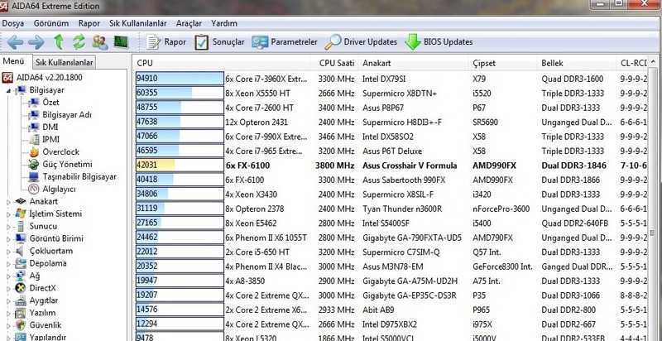662x341 pixels.
Task: Click the 4x Xeon X3430 row
Action: click(391, 195)
